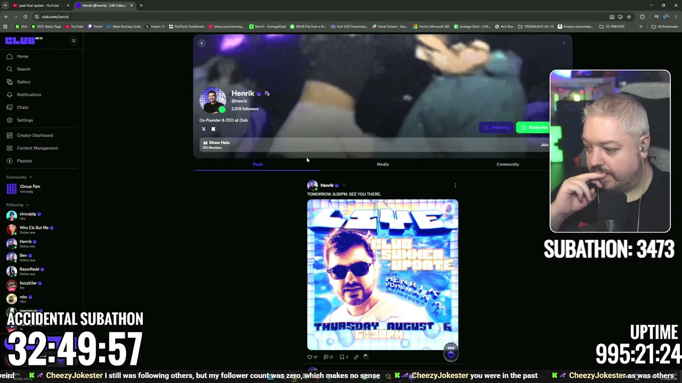Open the post's comments icon

coord(326,357)
